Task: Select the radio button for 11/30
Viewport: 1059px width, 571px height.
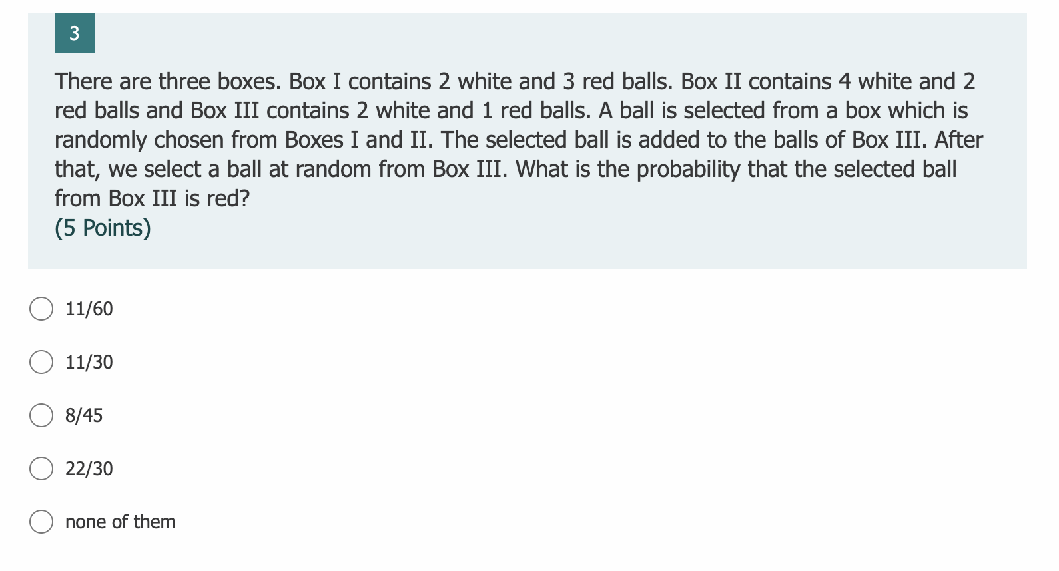Action: [x=41, y=362]
